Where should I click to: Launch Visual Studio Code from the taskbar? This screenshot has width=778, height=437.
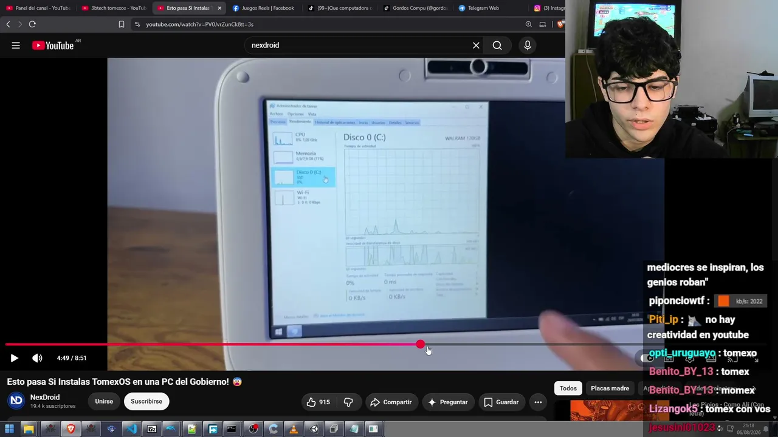point(131,429)
